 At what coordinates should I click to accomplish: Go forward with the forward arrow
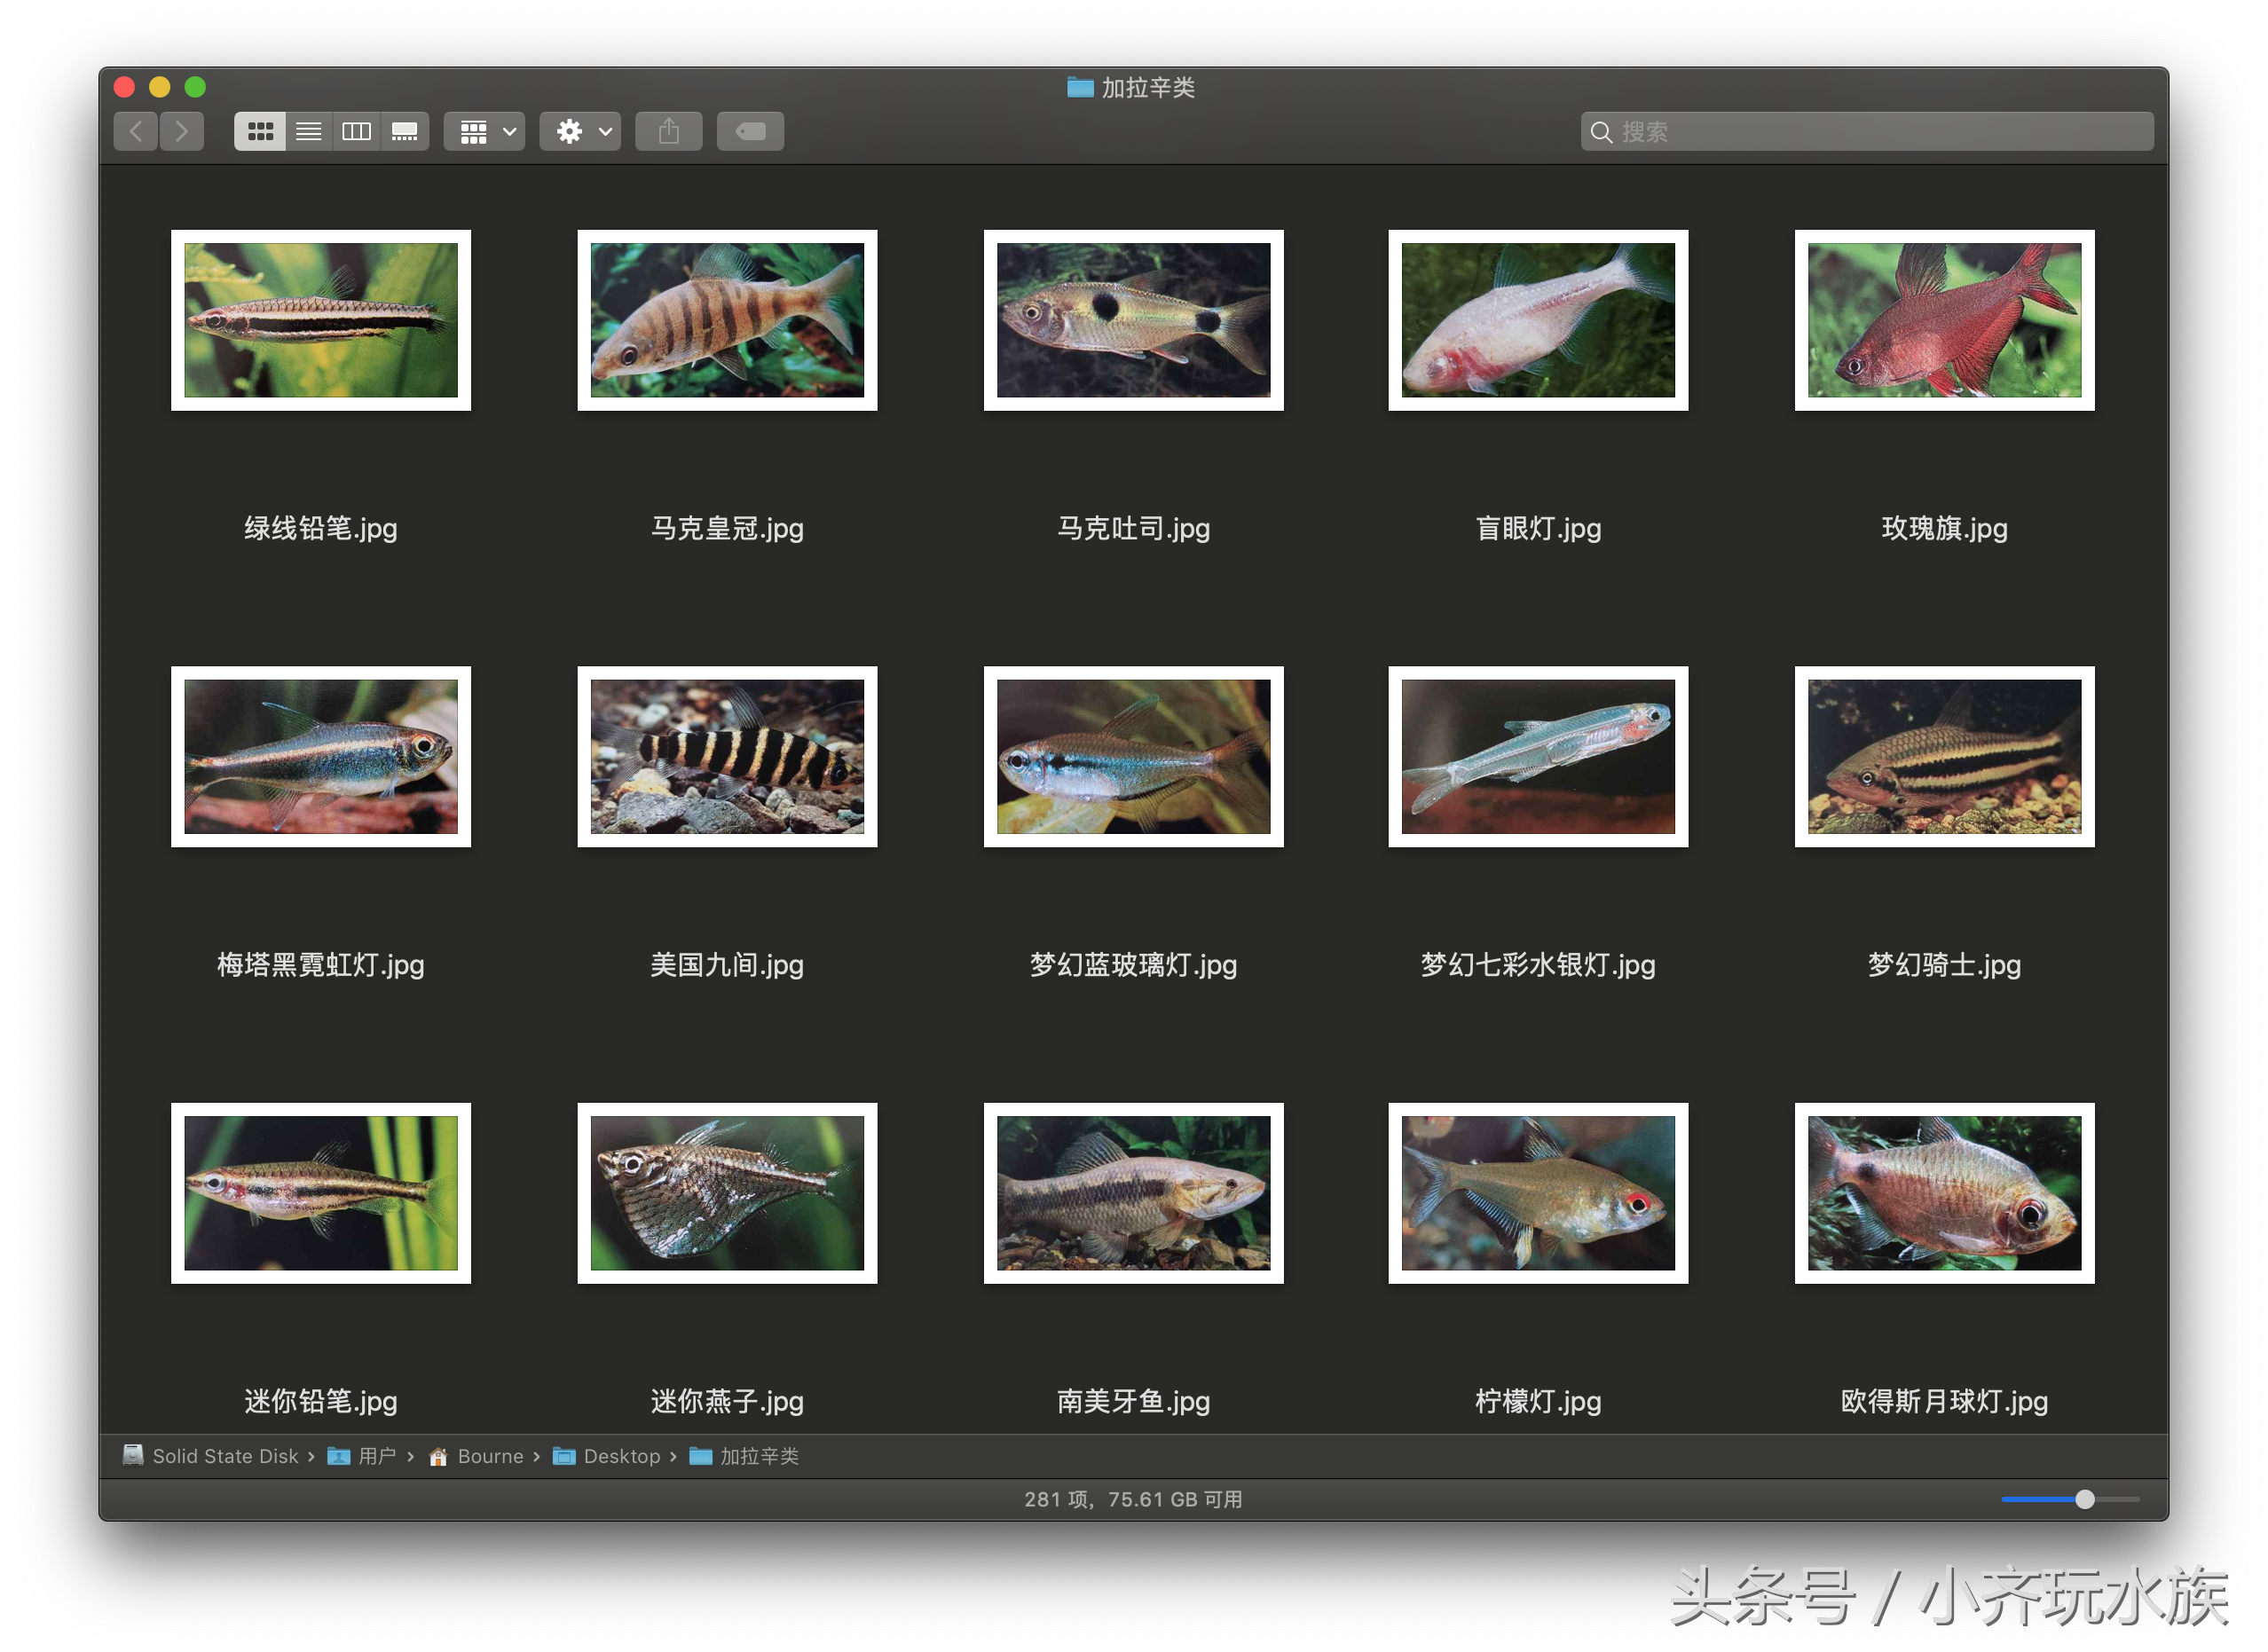point(181,131)
